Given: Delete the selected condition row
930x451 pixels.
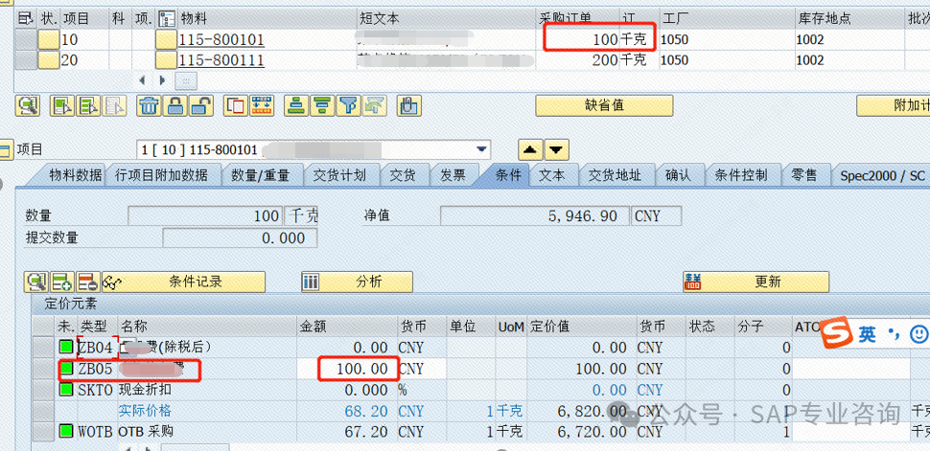Looking at the screenshot, I should coord(87,282).
